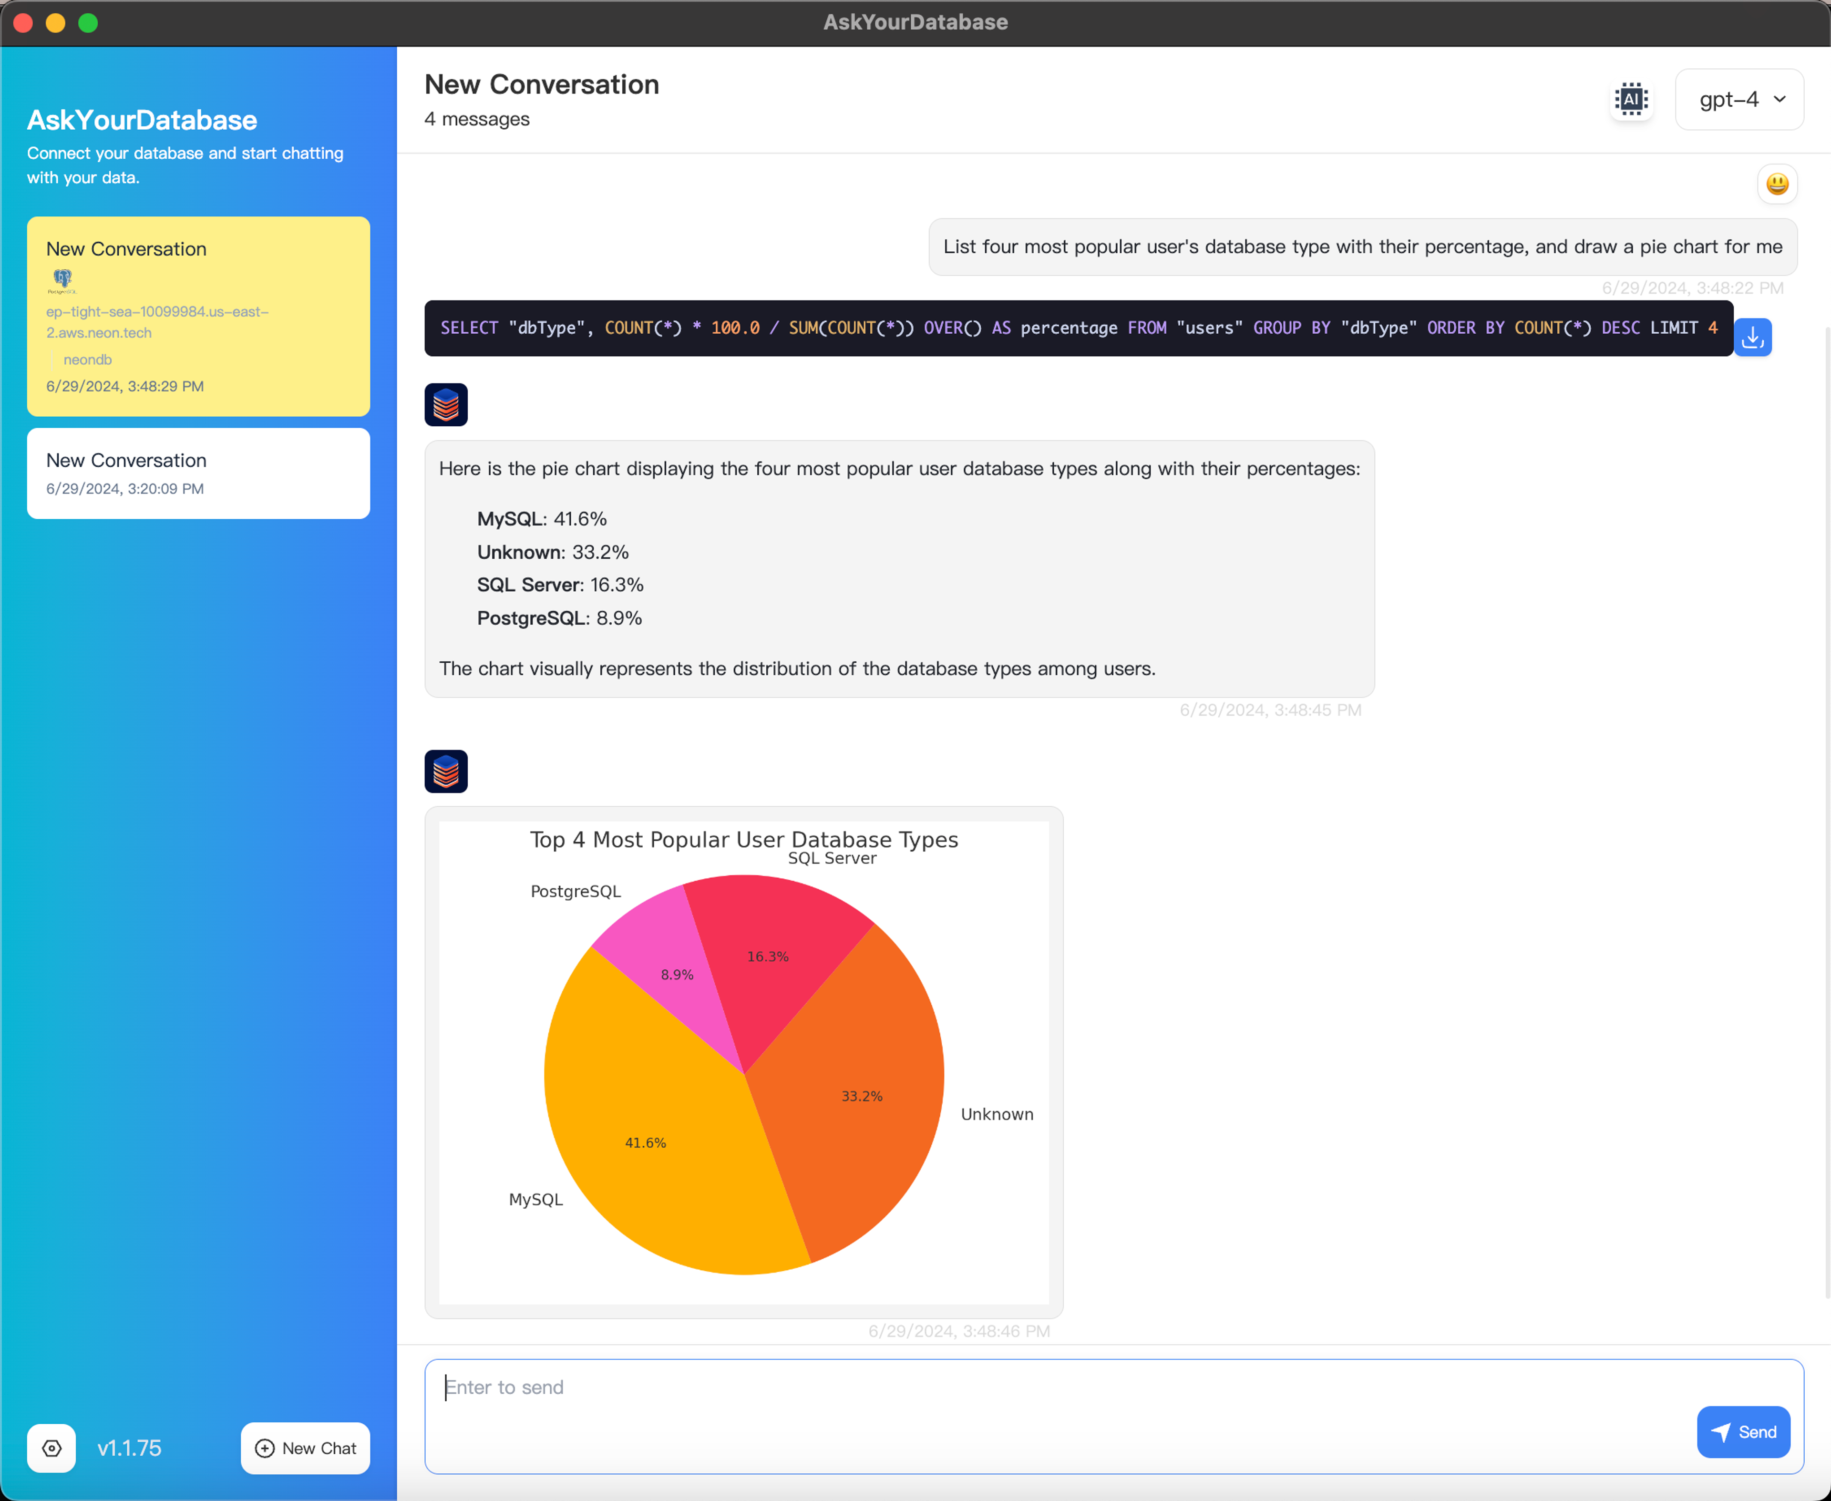The image size is (1831, 1501).
Task: Click the neondb database label in sidebar
Action: (87, 359)
